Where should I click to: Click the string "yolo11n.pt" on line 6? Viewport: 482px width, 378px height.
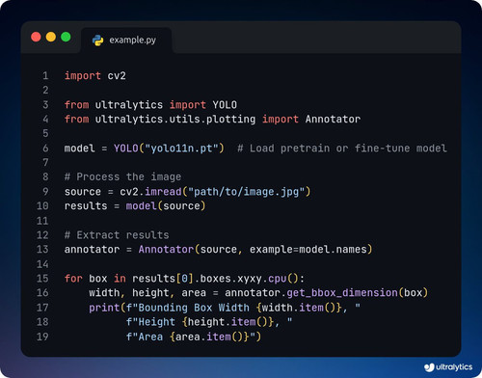tap(181, 148)
